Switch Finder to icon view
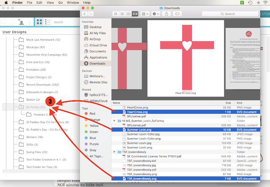Screen dimensions: 270x187 point(116,14)
